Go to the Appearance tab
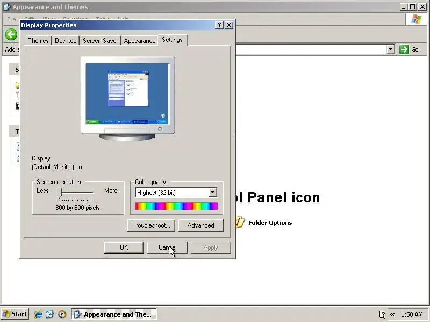Screen dimensions: 430x322 coord(140,41)
